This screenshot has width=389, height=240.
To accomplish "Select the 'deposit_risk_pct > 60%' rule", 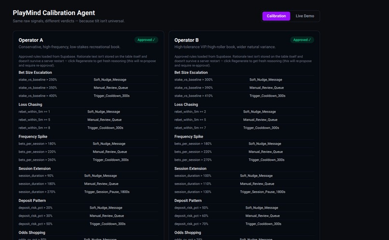I will coord(191,216).
